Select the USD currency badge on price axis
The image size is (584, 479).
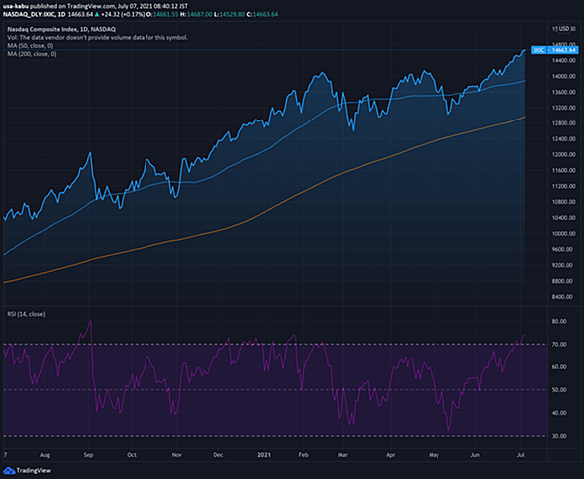tap(564, 29)
